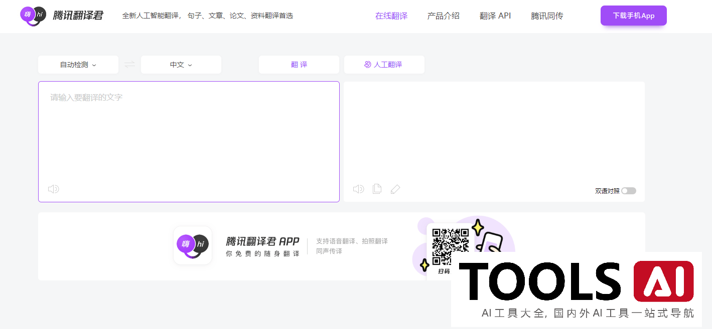Swap source and target languages

pos(129,64)
